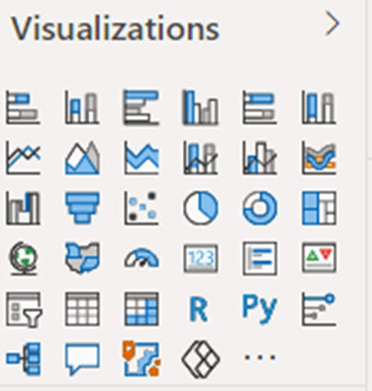Insert a Gauge visual
Viewport: 372px width, 391px height.
coord(141,257)
